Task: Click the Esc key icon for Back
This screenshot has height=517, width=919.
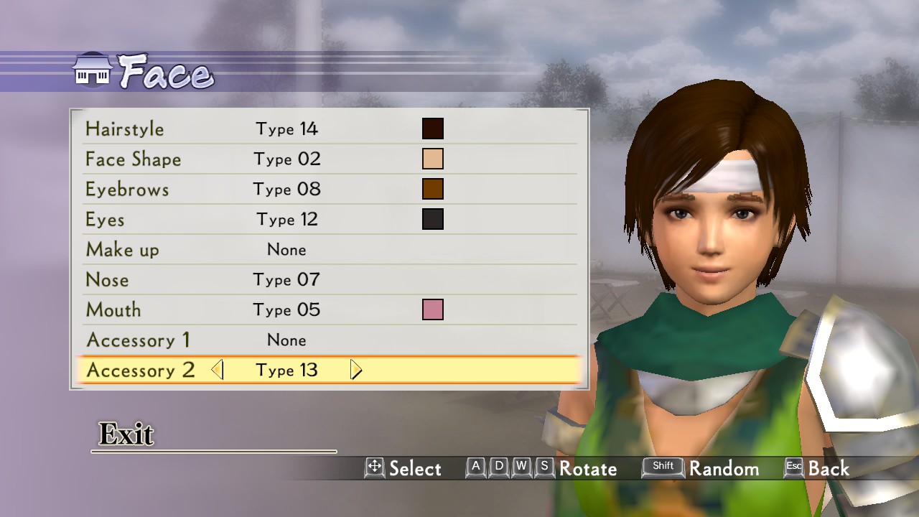Action: pyautogui.click(x=793, y=467)
